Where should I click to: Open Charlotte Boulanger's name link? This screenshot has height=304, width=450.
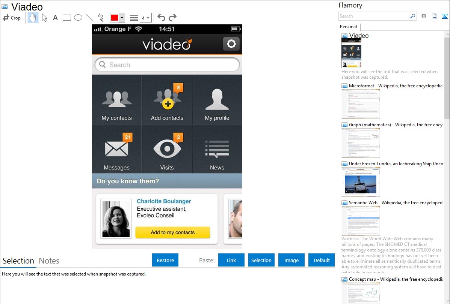point(164,201)
